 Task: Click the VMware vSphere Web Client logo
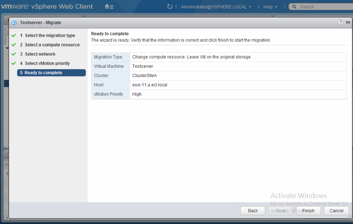(47, 7)
